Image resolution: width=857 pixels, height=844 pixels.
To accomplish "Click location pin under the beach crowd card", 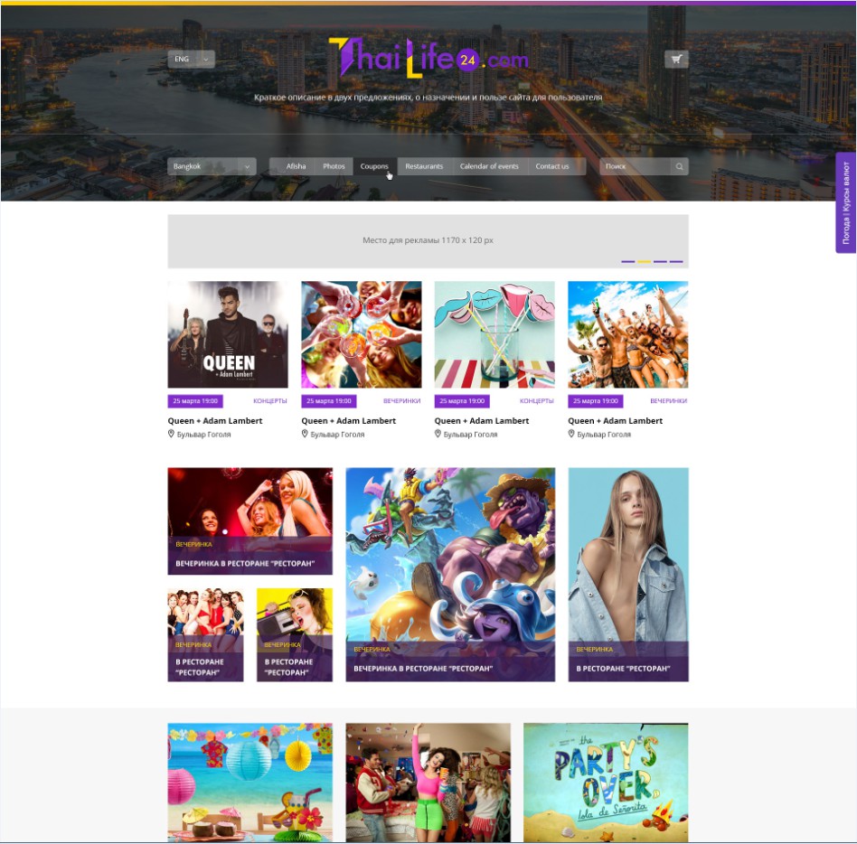I will pyautogui.click(x=571, y=434).
